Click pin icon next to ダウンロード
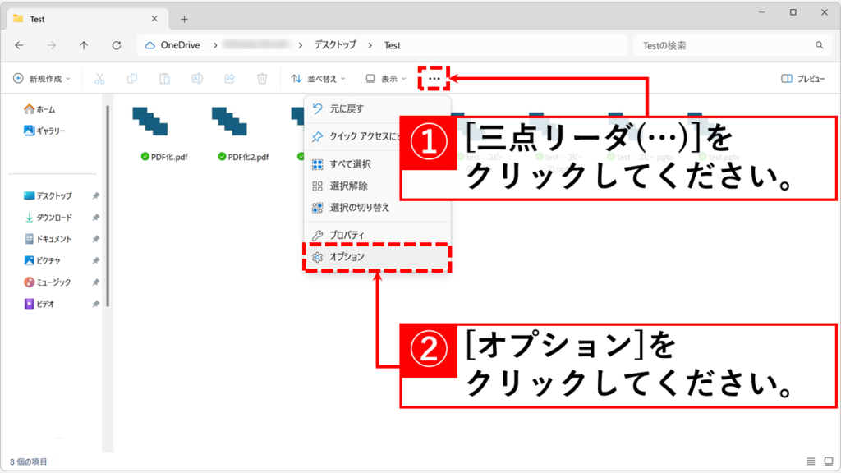 (95, 218)
